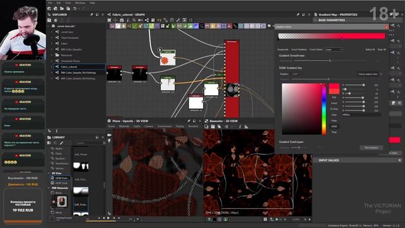Open the Windows menu
405x228 pixels.
pyautogui.click(x=80, y=3)
